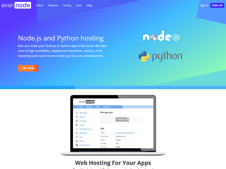Click the BILLING tab in laptop screenshot
The image size is (226, 169).
tap(89, 107)
